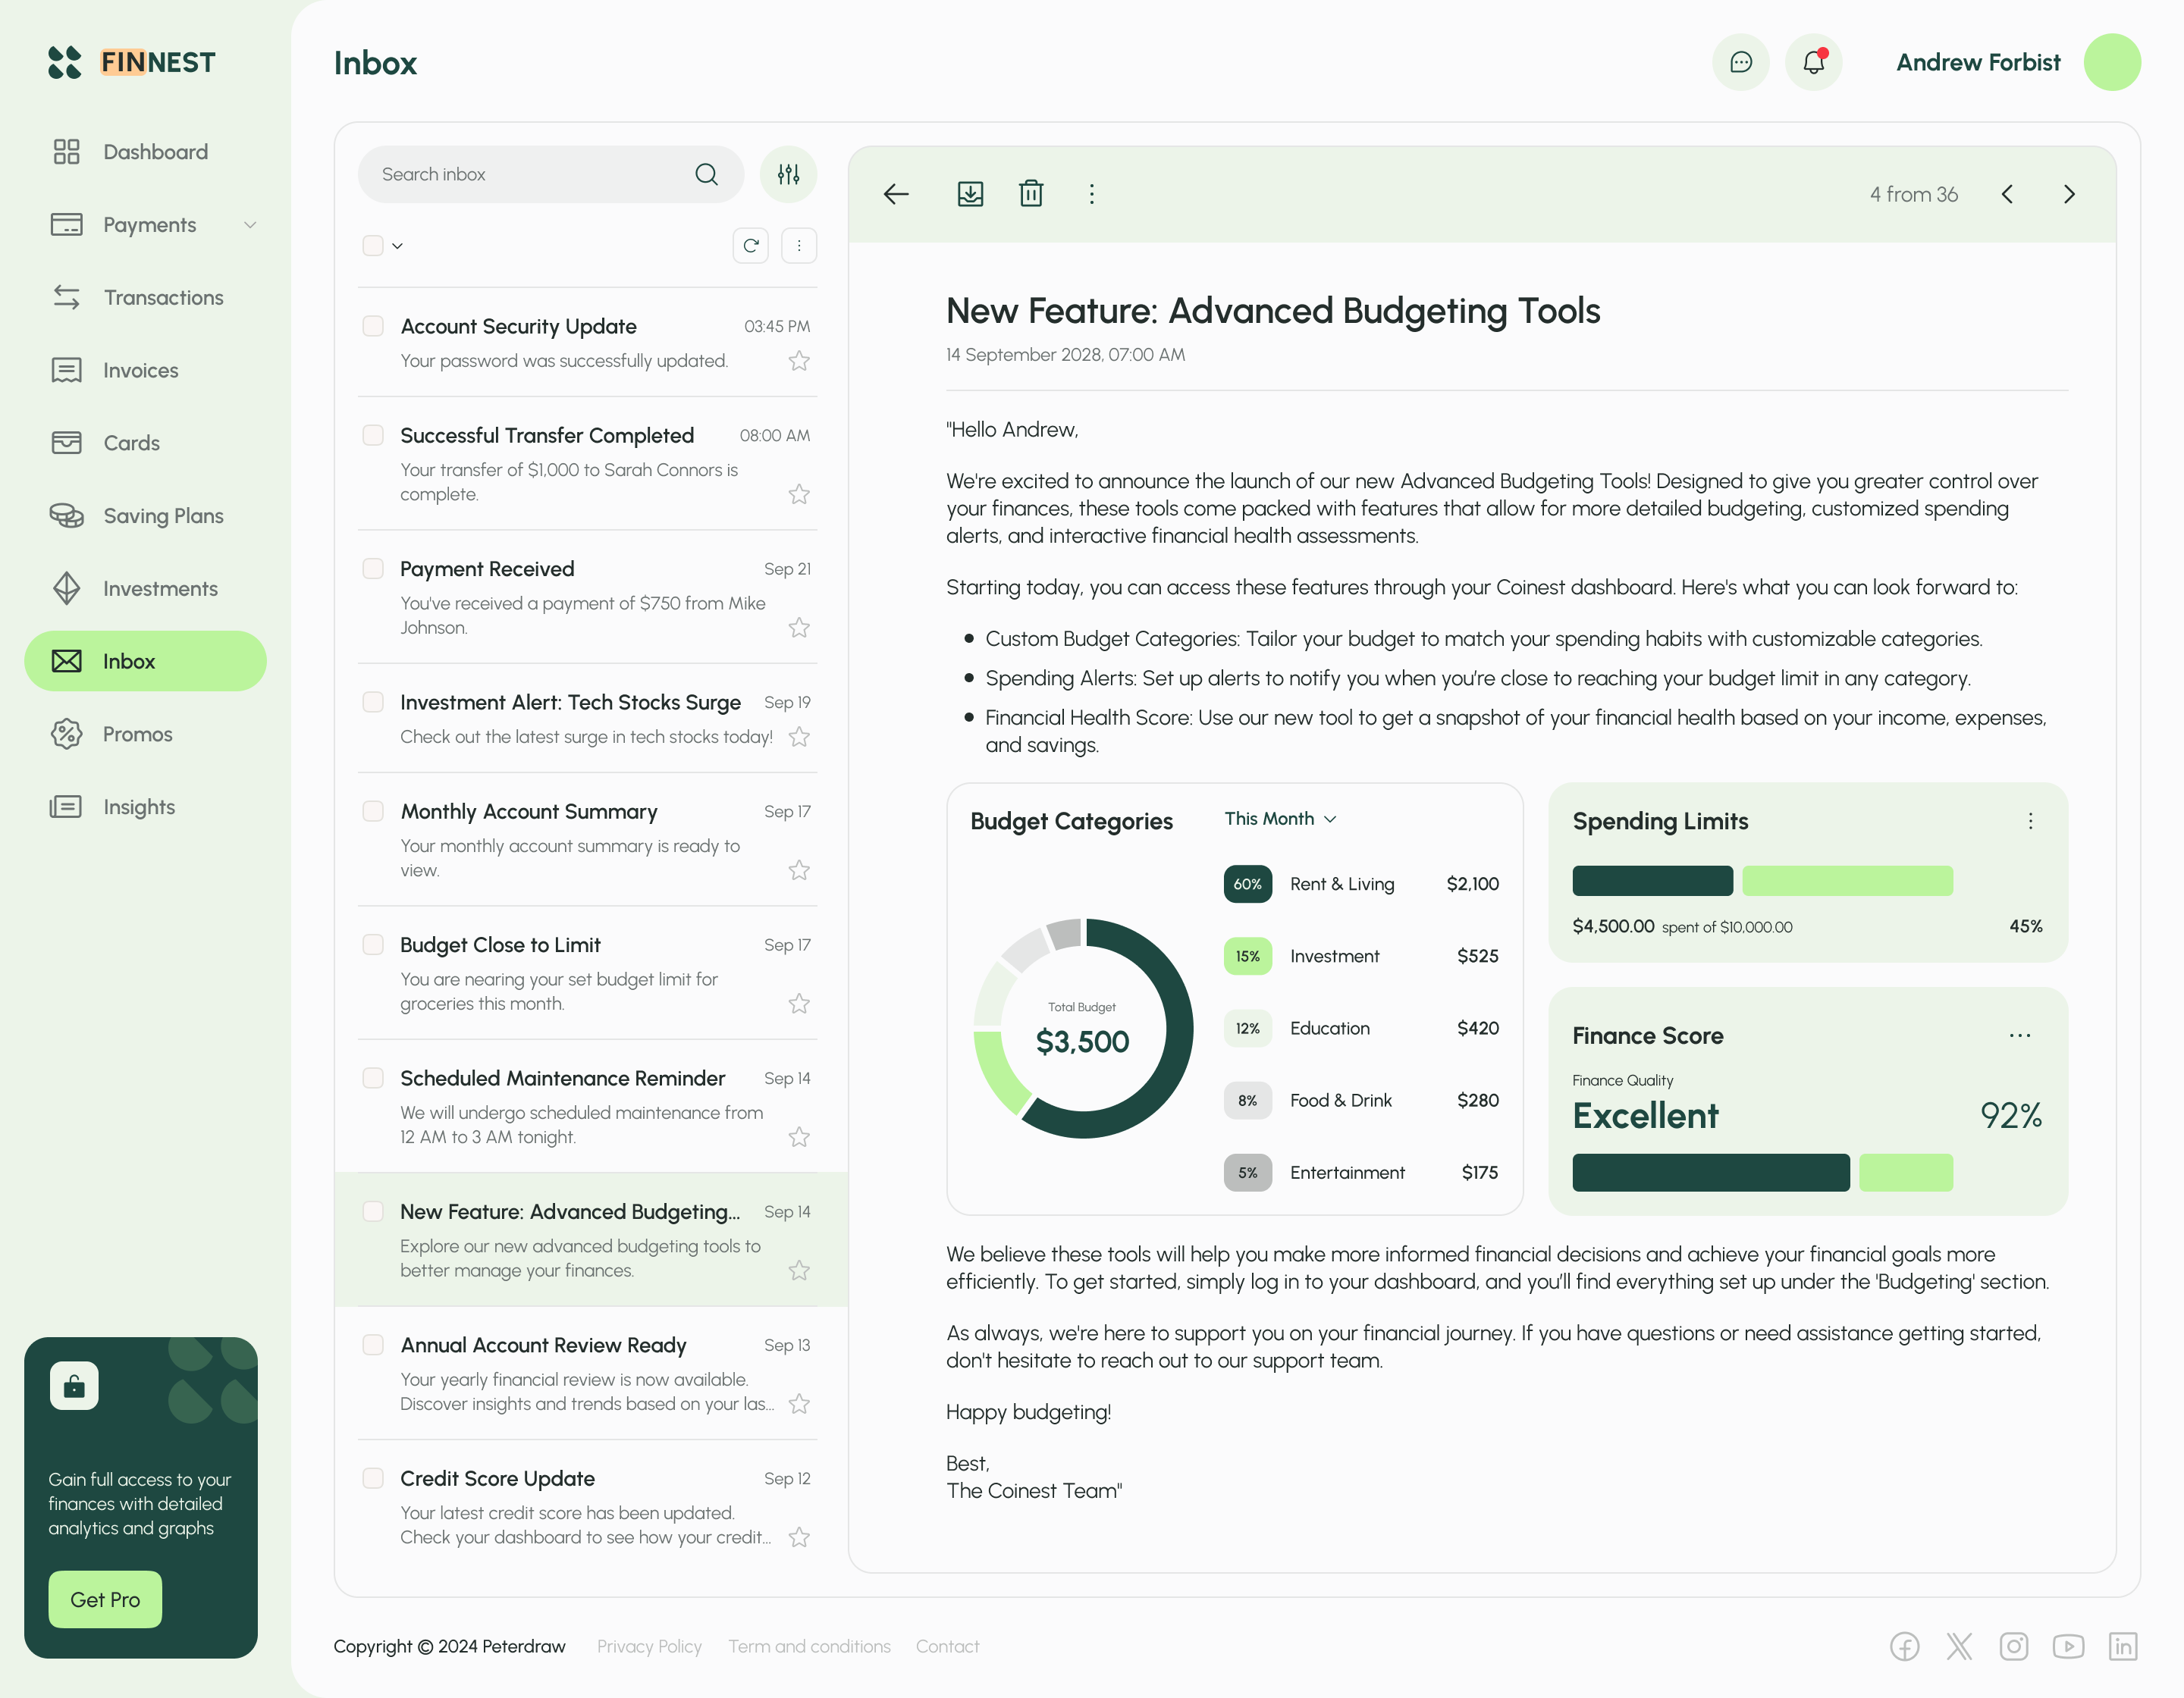Select the Credit Score Update email checkbox

pos(373,1478)
